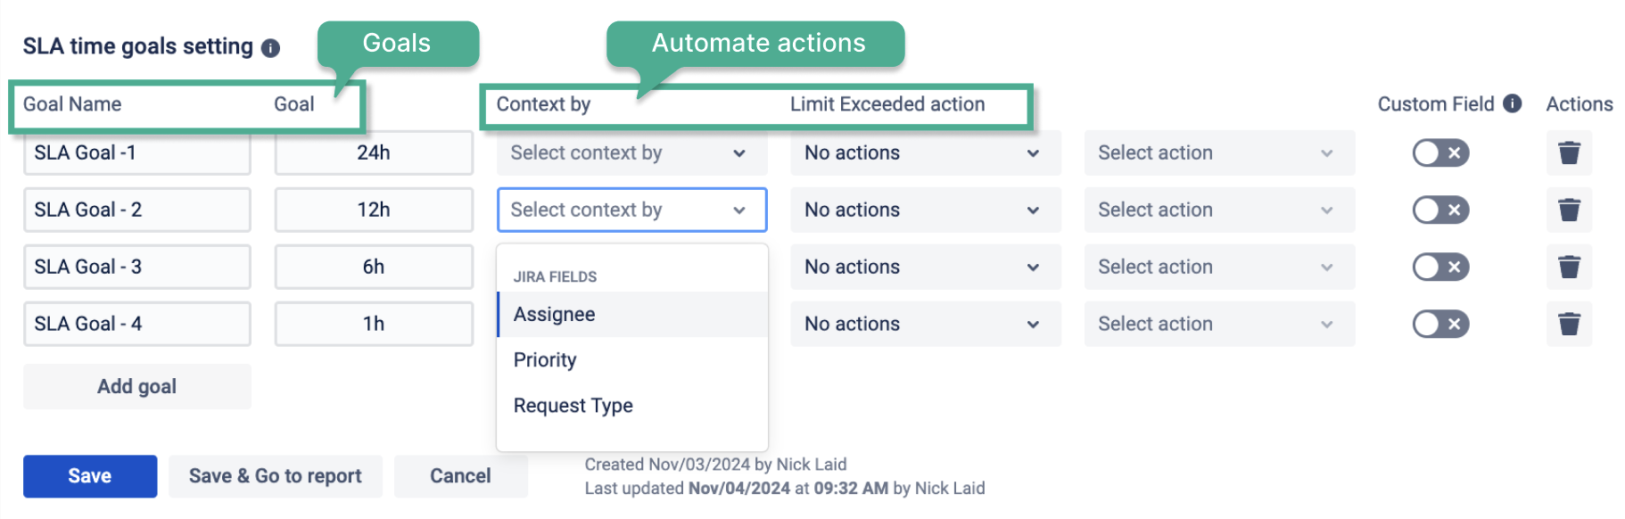Delete the SLA Goal -1 row with trash icon
1625x519 pixels.
click(1569, 153)
